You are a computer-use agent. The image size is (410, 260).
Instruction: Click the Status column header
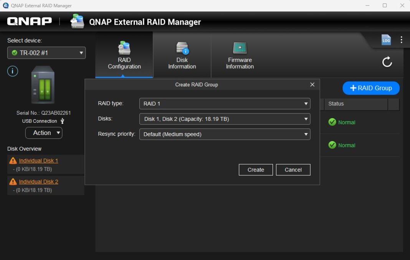point(356,104)
